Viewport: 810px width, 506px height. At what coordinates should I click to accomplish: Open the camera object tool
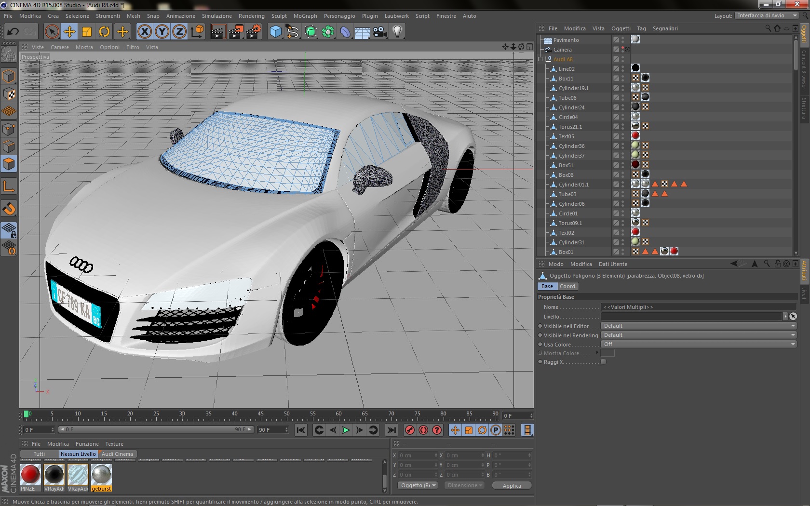click(379, 32)
